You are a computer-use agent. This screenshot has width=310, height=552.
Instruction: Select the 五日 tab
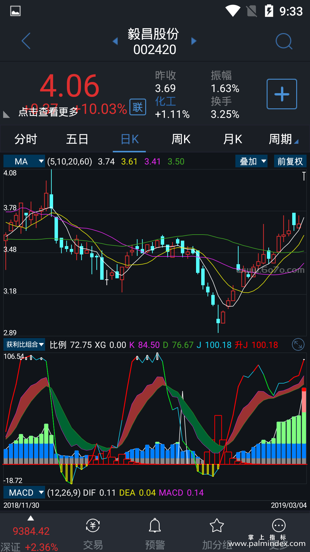(x=77, y=139)
